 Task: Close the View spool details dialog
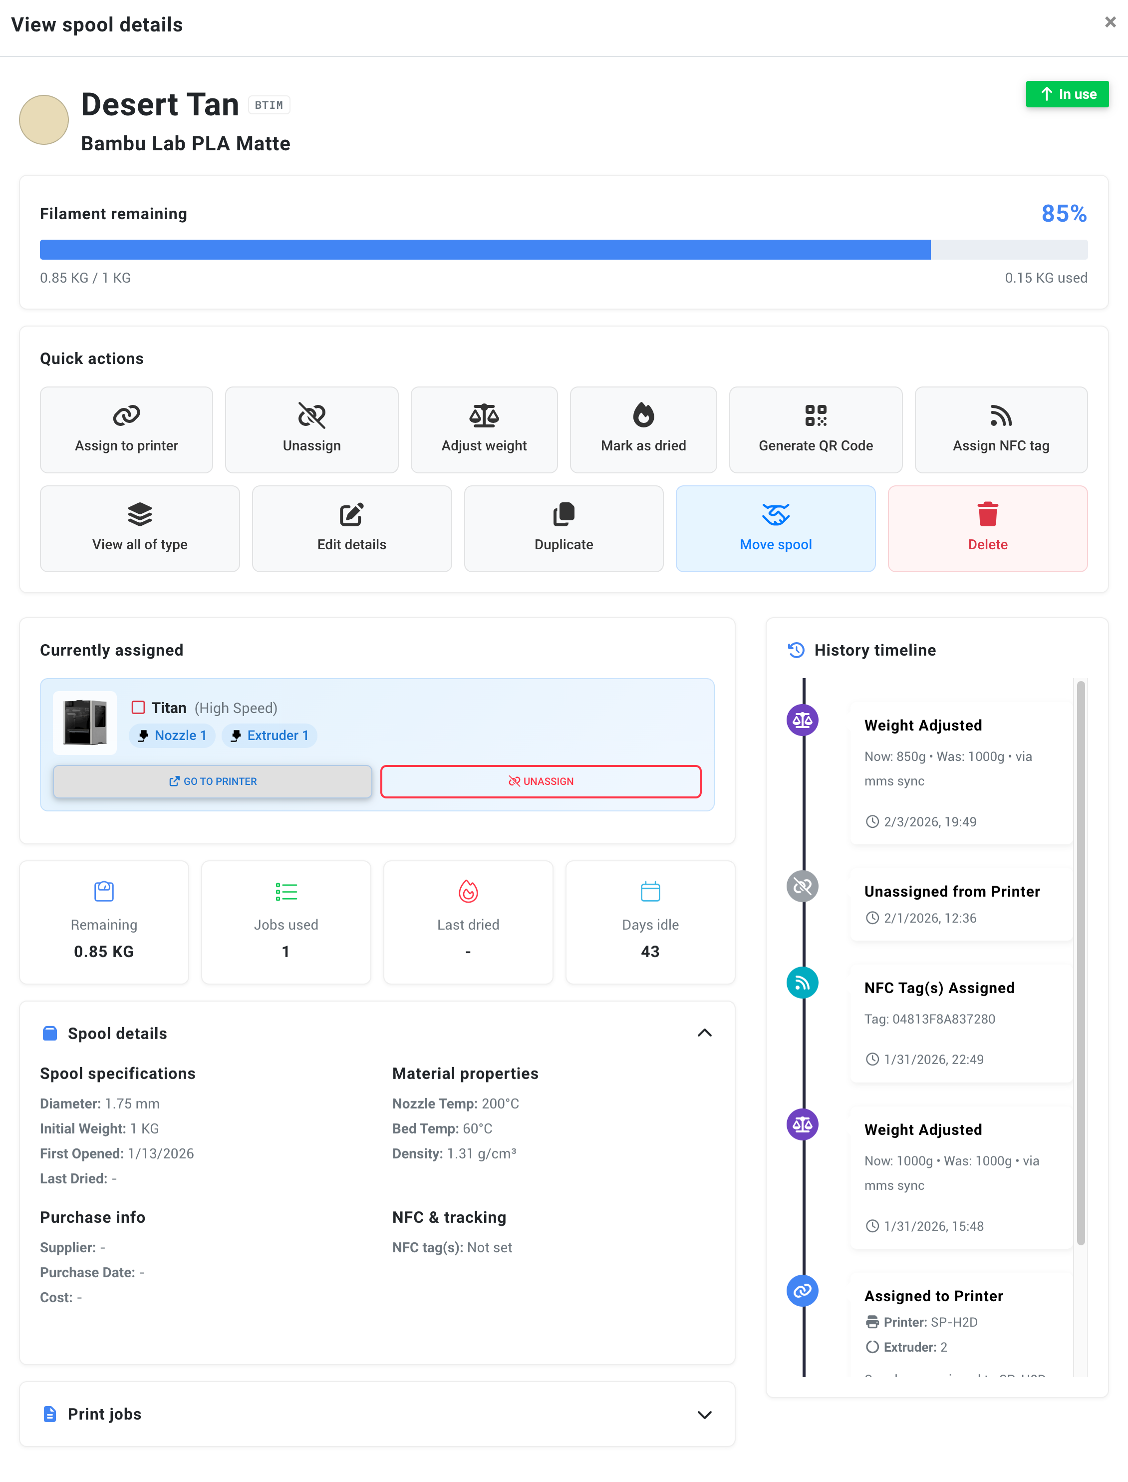pyautogui.click(x=1110, y=22)
